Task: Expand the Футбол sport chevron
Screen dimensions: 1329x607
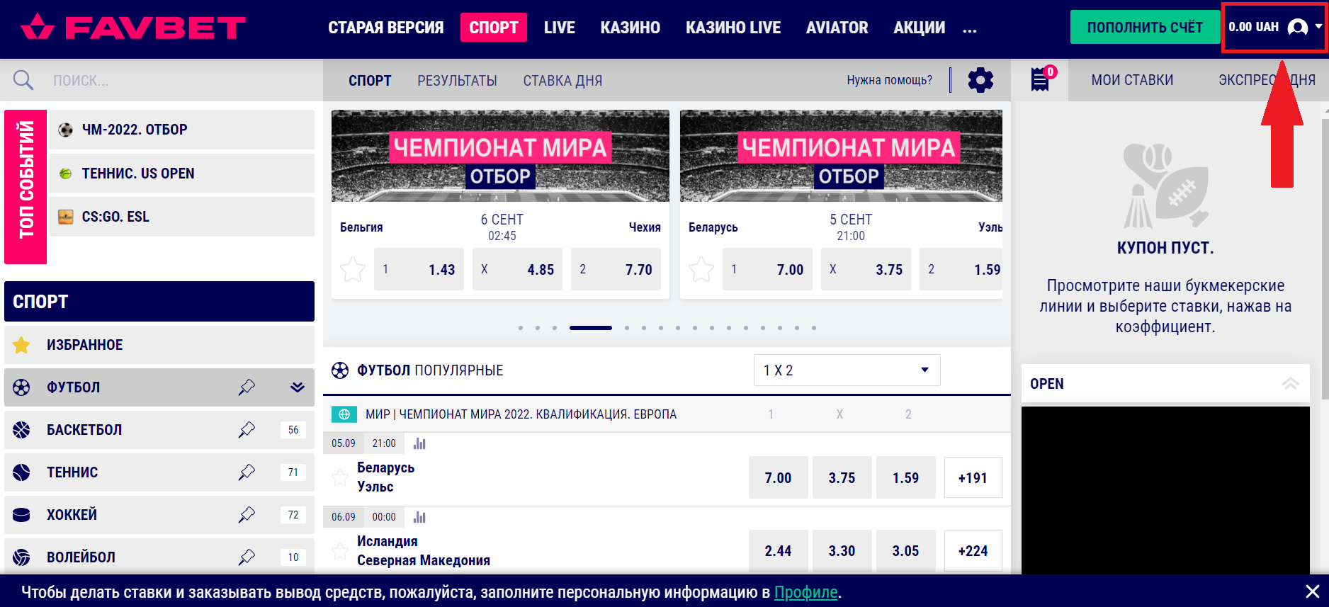Action: [x=298, y=387]
